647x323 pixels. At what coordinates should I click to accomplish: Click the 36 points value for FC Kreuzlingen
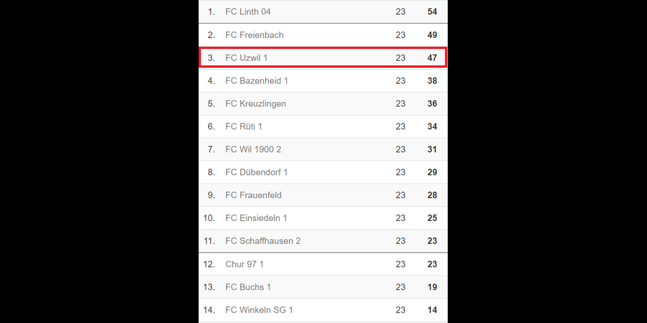coord(432,103)
